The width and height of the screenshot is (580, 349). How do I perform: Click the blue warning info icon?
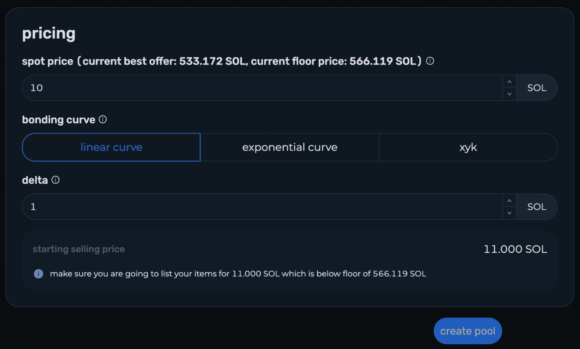[x=39, y=274]
